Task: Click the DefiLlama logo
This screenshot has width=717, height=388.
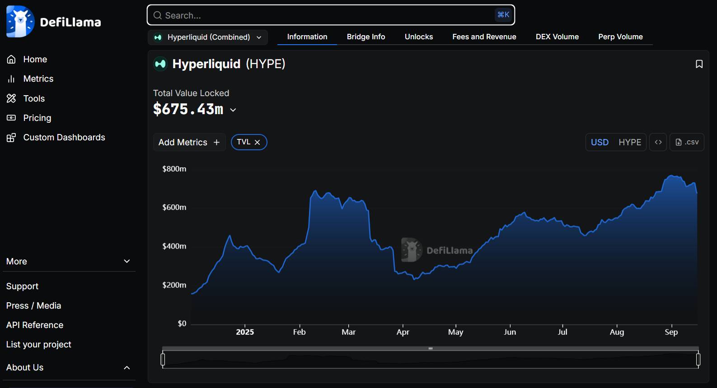Action: point(53,22)
